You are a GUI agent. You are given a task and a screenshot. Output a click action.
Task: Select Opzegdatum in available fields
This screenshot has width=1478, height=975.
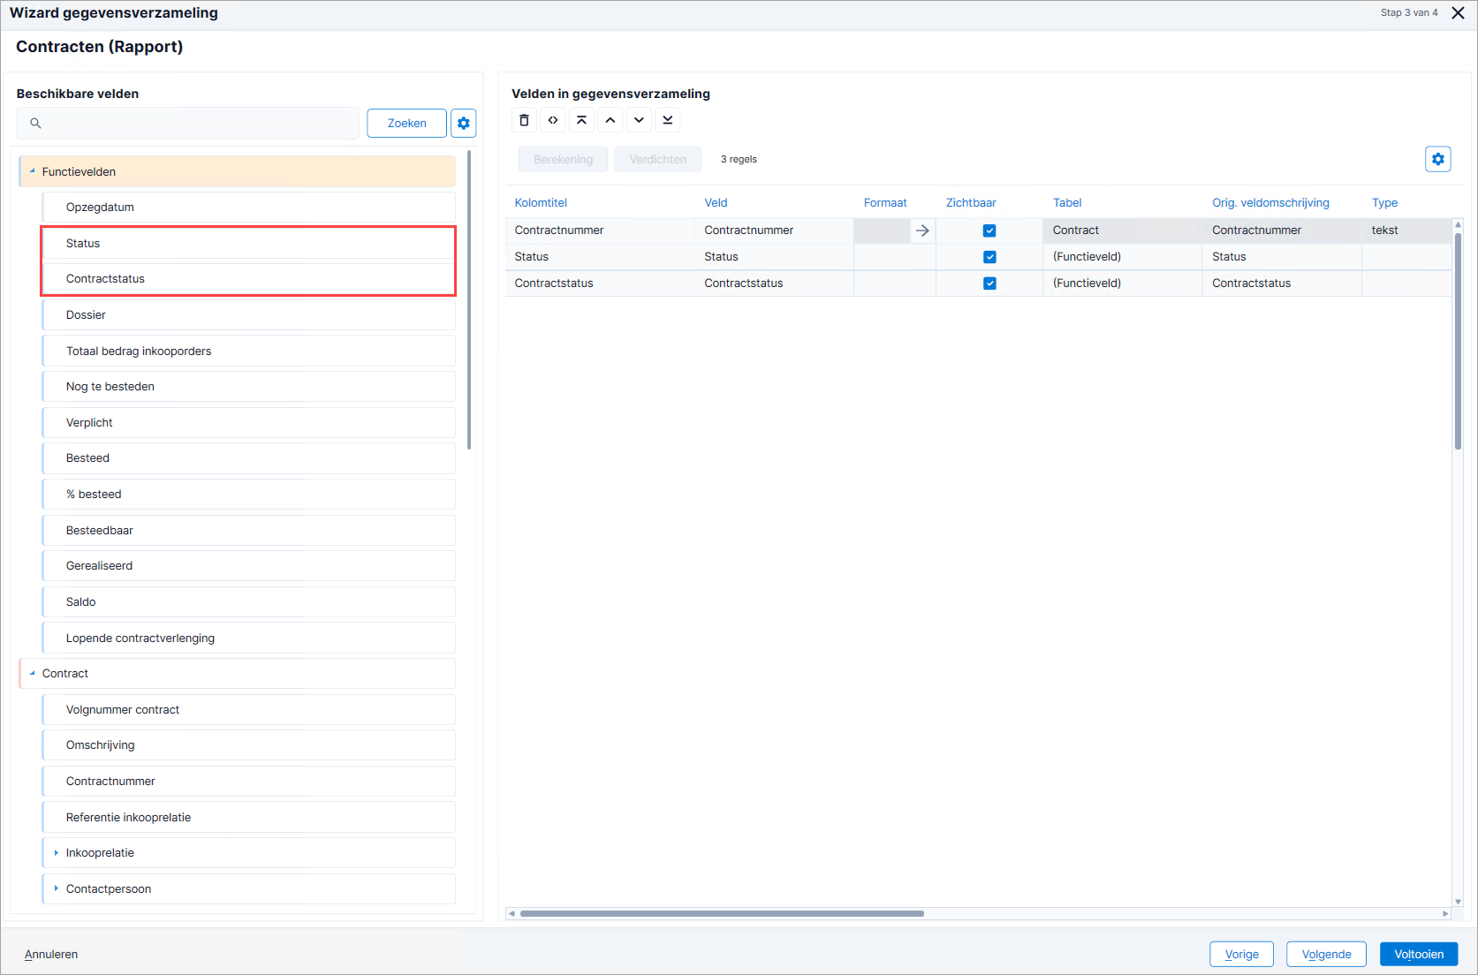[x=248, y=208]
